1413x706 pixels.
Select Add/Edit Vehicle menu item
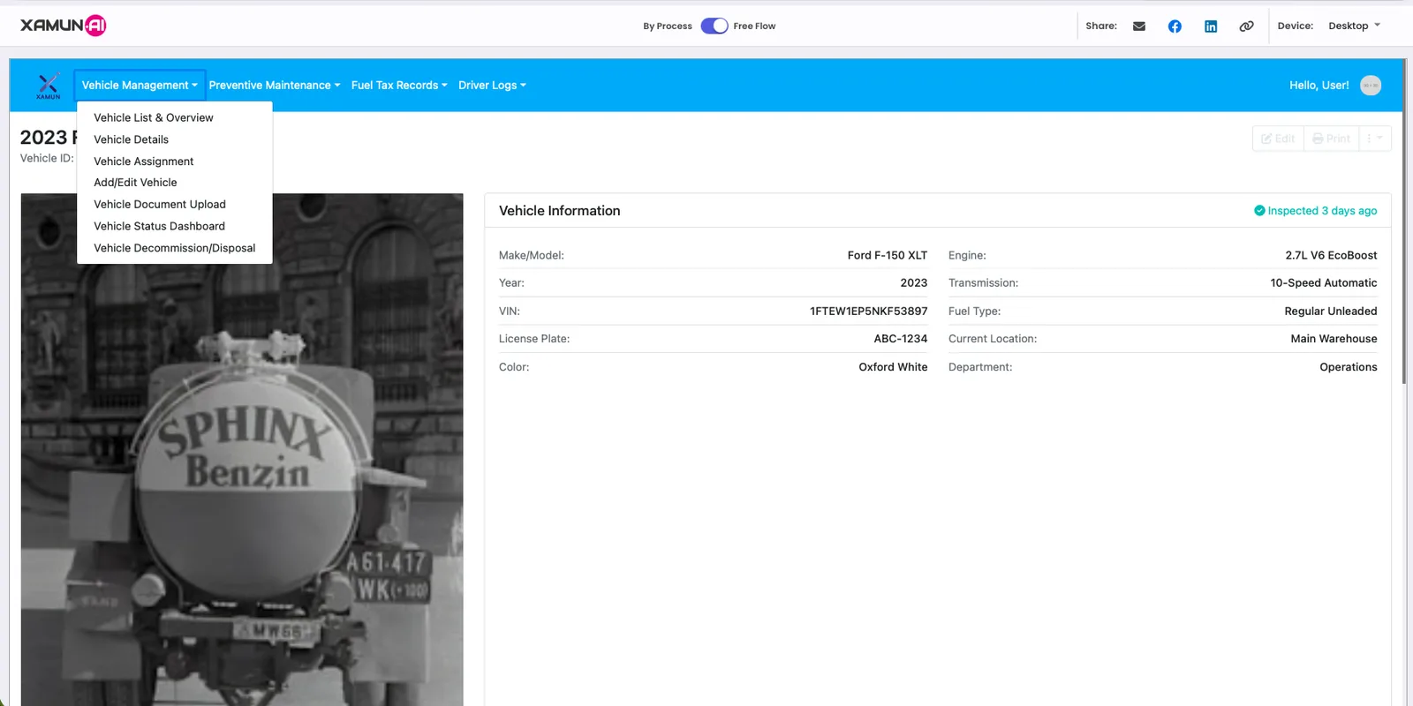click(x=175, y=183)
